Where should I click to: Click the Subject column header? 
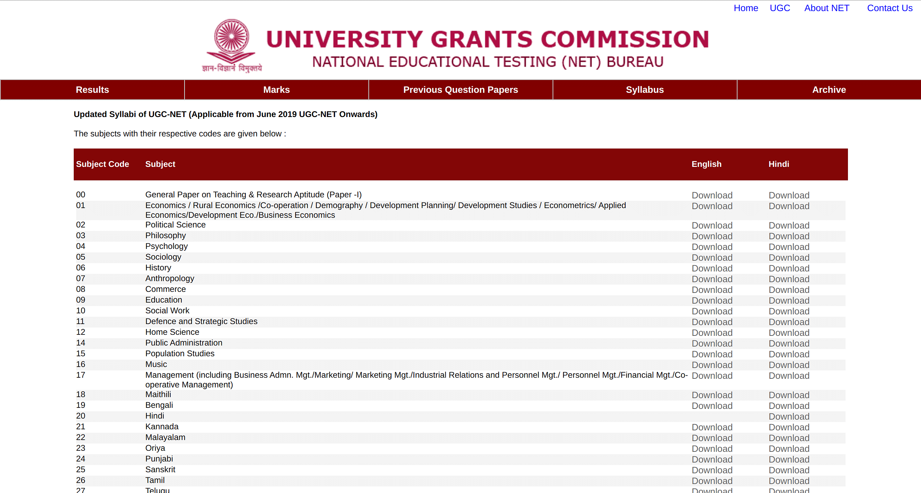point(160,164)
